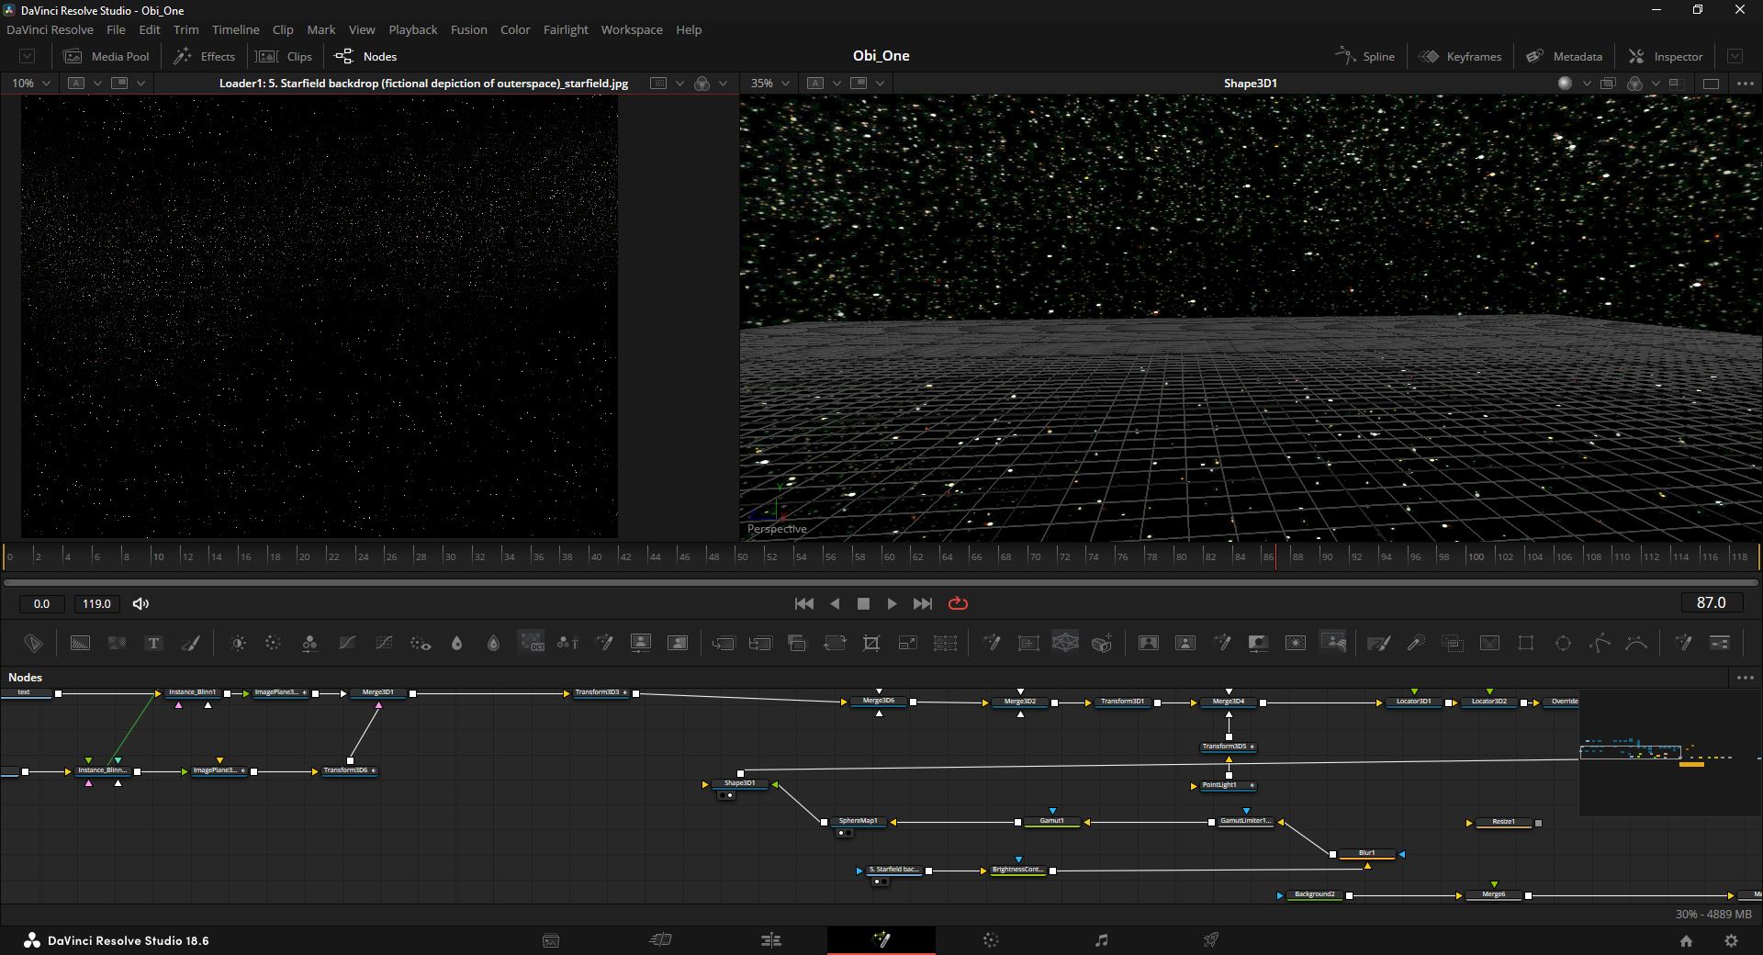Add a Polygon mask node from the toolbar
Screen dimensions: 1763x955
pyautogui.click(x=1600, y=643)
